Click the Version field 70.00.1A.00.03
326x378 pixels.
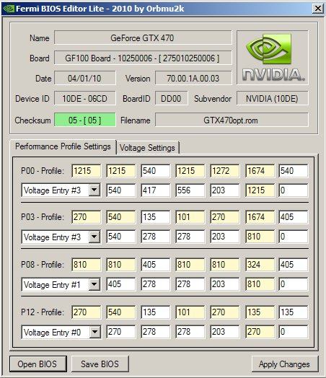(193, 78)
